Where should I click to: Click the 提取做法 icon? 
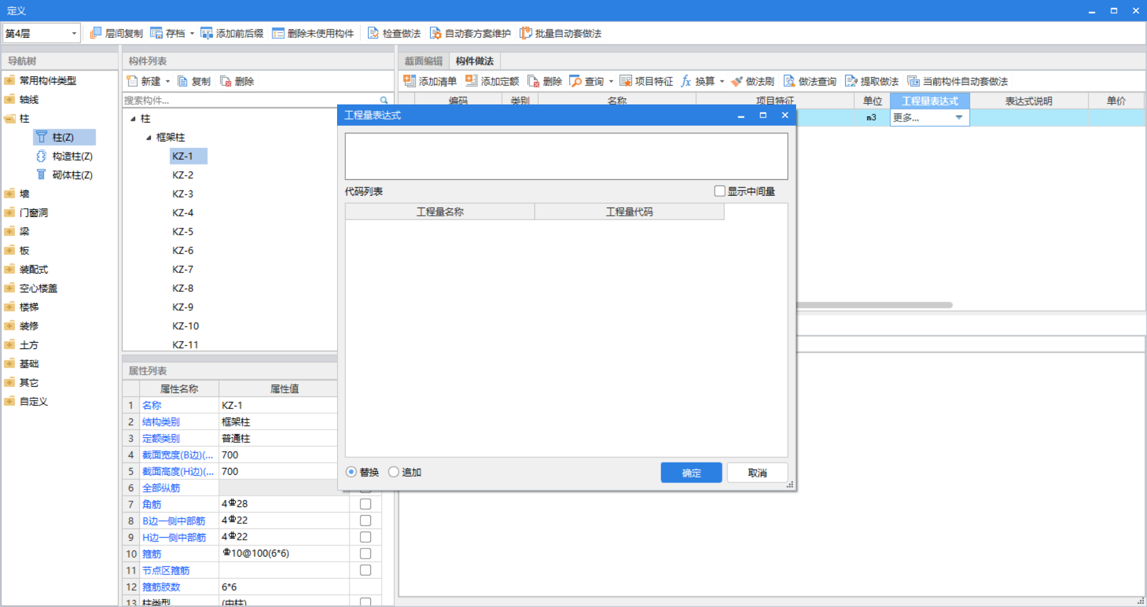coord(851,81)
